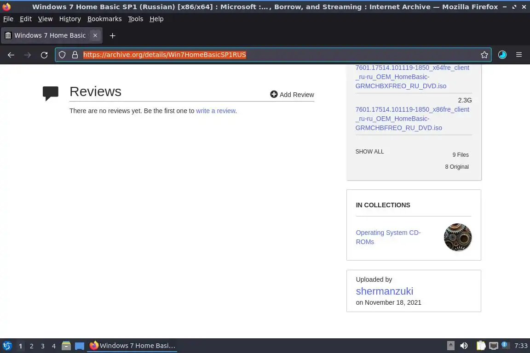
Task: Bookmark this page with the star
Action: coord(484,55)
